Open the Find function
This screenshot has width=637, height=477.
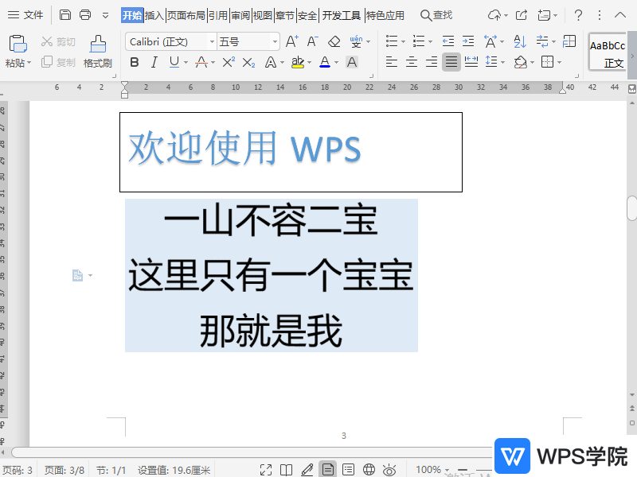tap(438, 14)
